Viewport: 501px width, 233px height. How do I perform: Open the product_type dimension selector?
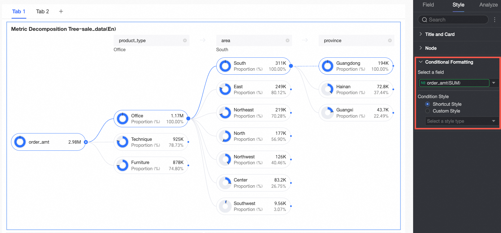point(152,40)
